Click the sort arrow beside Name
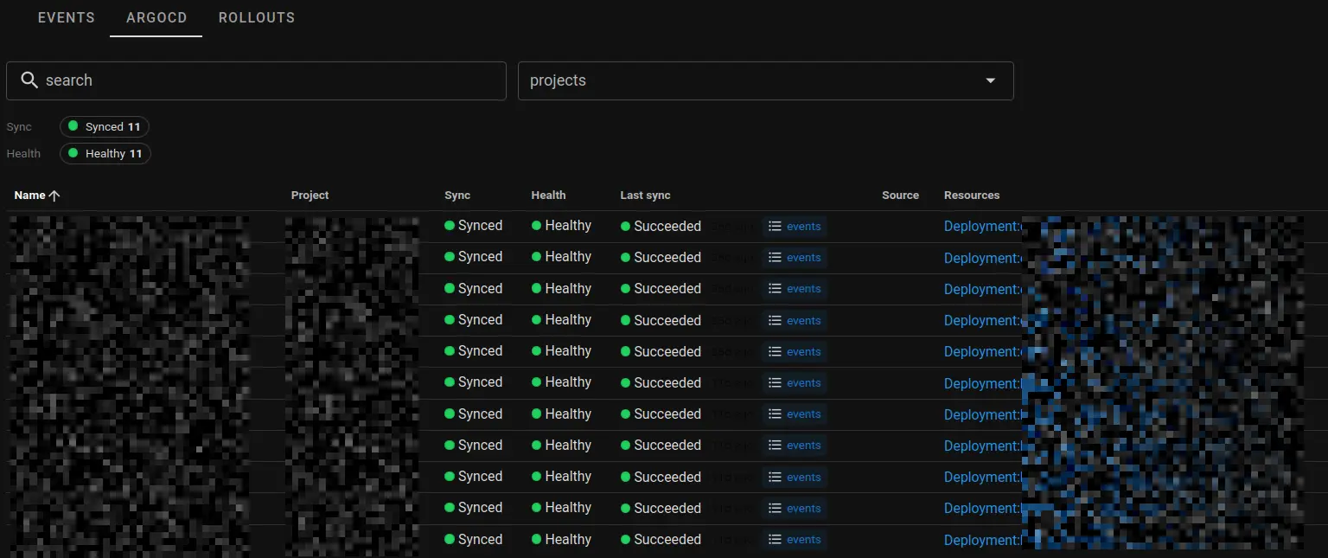The image size is (1328, 558). click(x=54, y=196)
